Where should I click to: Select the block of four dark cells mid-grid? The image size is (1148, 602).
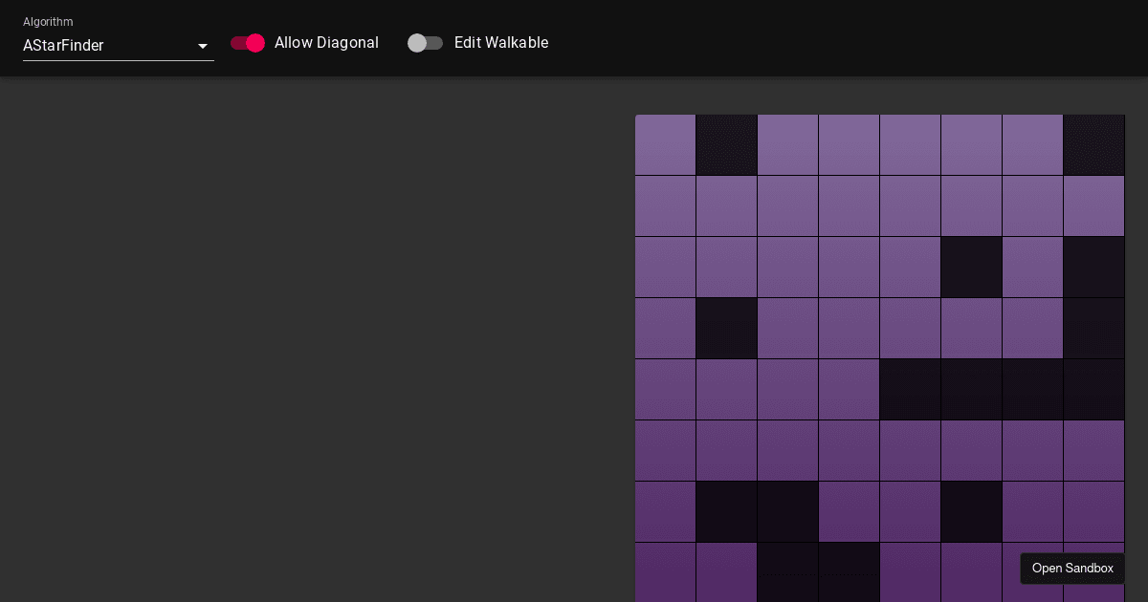(x=1003, y=389)
